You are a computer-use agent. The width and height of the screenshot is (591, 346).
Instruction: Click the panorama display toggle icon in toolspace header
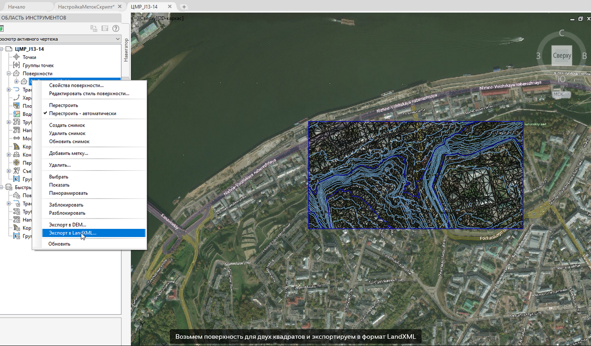coord(94,29)
